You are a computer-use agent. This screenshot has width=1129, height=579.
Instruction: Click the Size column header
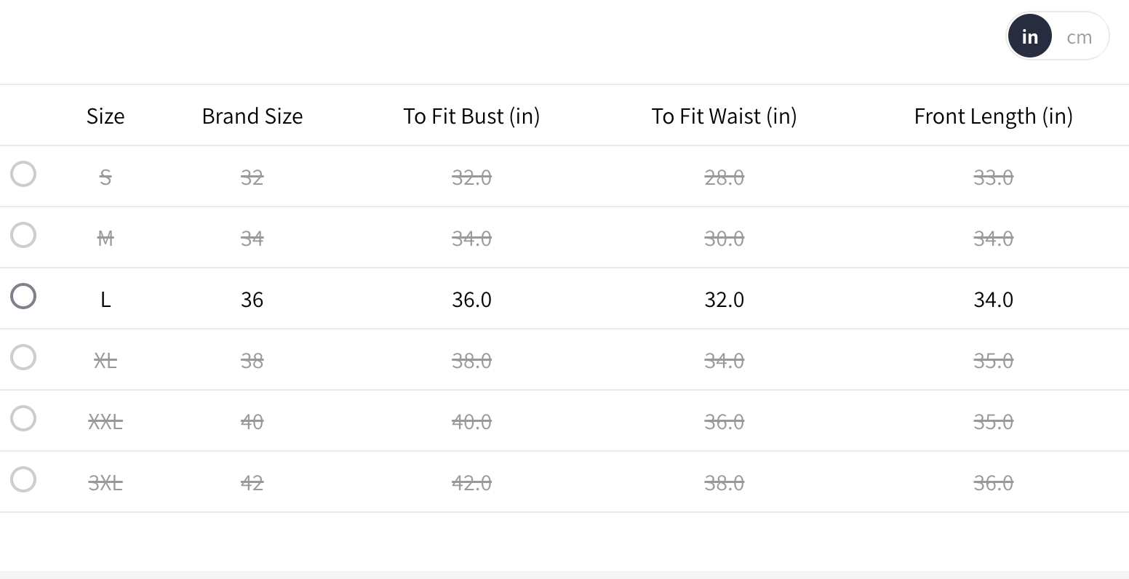pos(105,116)
